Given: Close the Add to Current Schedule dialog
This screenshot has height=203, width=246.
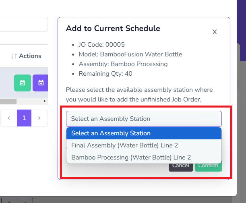Looking at the screenshot, I should pyautogui.click(x=215, y=32).
